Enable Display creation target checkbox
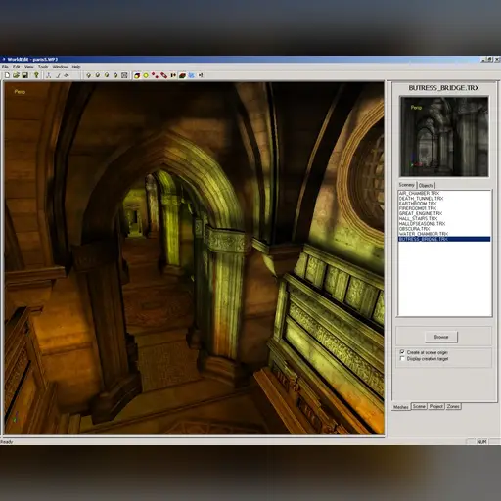 click(x=402, y=358)
